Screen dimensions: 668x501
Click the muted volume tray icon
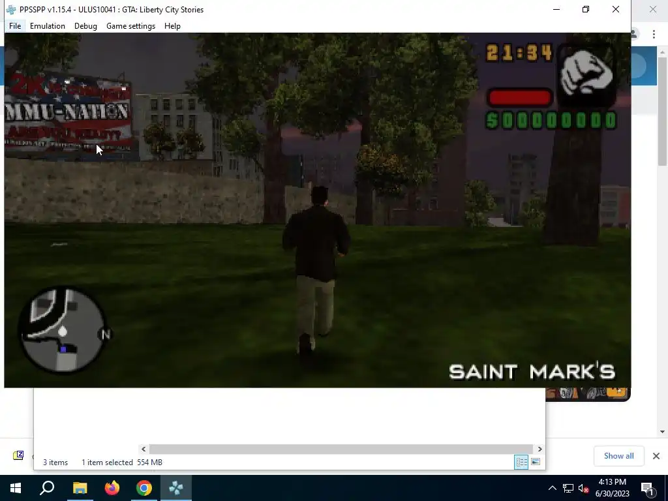point(584,488)
